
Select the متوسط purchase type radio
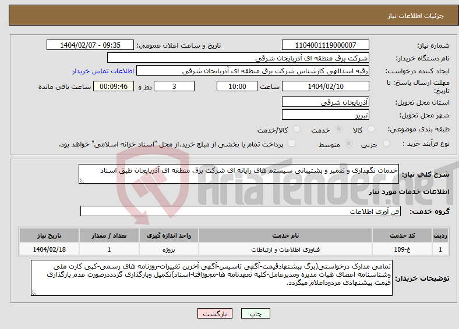[x=349, y=143]
